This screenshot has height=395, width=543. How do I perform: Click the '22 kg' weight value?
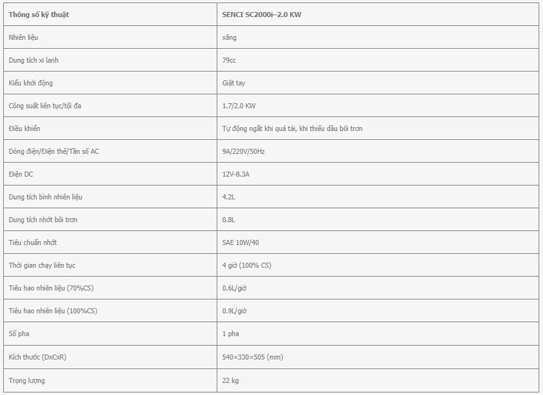tap(231, 380)
